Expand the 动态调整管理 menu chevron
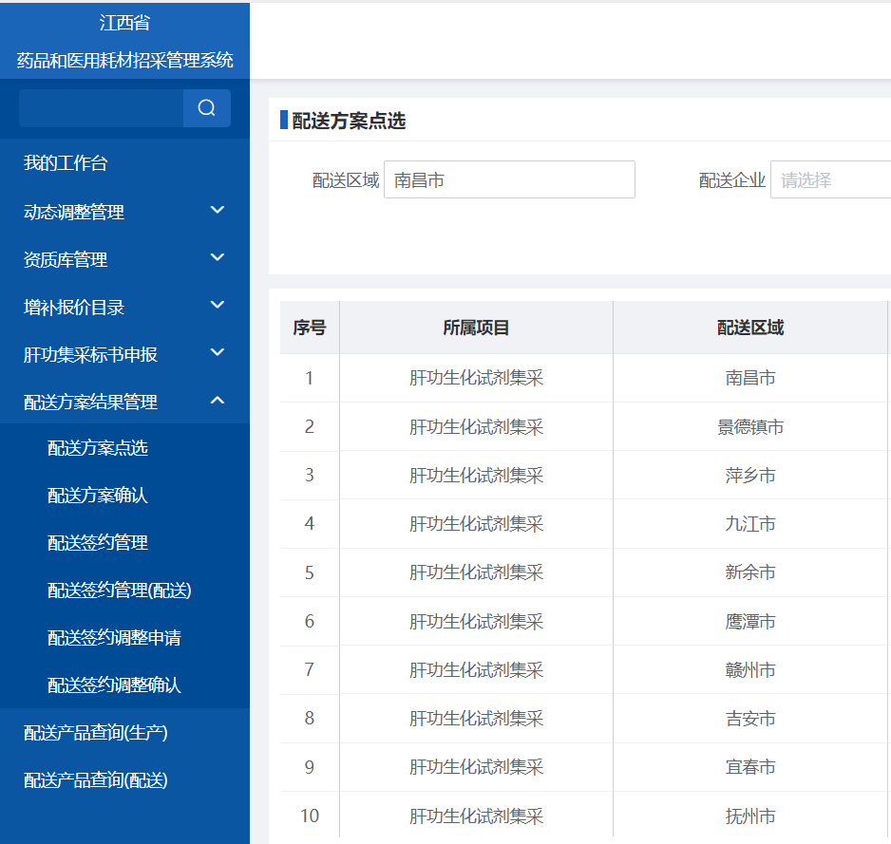This screenshot has height=844, width=891. pyautogui.click(x=218, y=211)
